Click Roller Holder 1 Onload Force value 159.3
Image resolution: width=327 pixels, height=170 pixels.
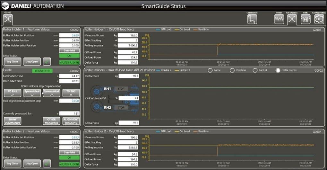pyautogui.click(x=128, y=57)
